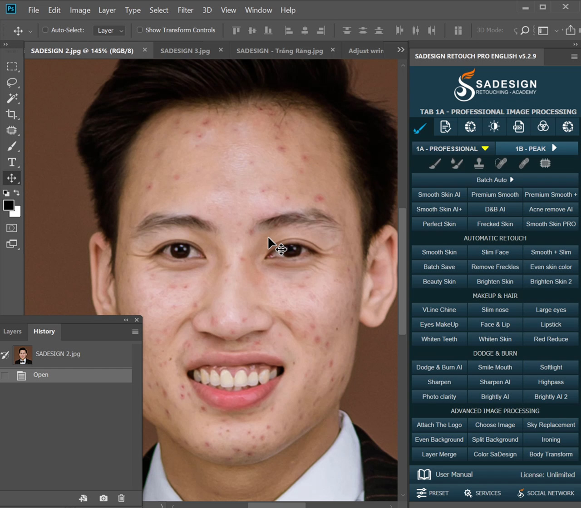Screen dimensions: 581x508
Task: Select the Magic Wand tool
Action: [12, 98]
